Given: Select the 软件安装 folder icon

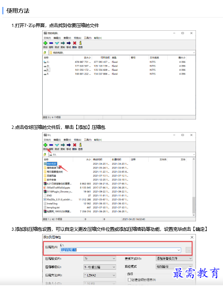Looking at the screenshot, I should coord(45,180).
